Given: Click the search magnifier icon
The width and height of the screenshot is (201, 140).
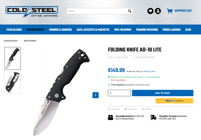Looking at the screenshot, I should [129, 11].
